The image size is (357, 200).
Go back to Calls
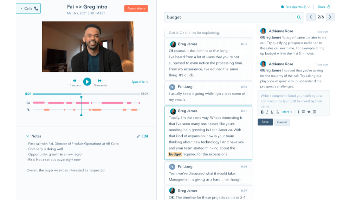click(28, 8)
